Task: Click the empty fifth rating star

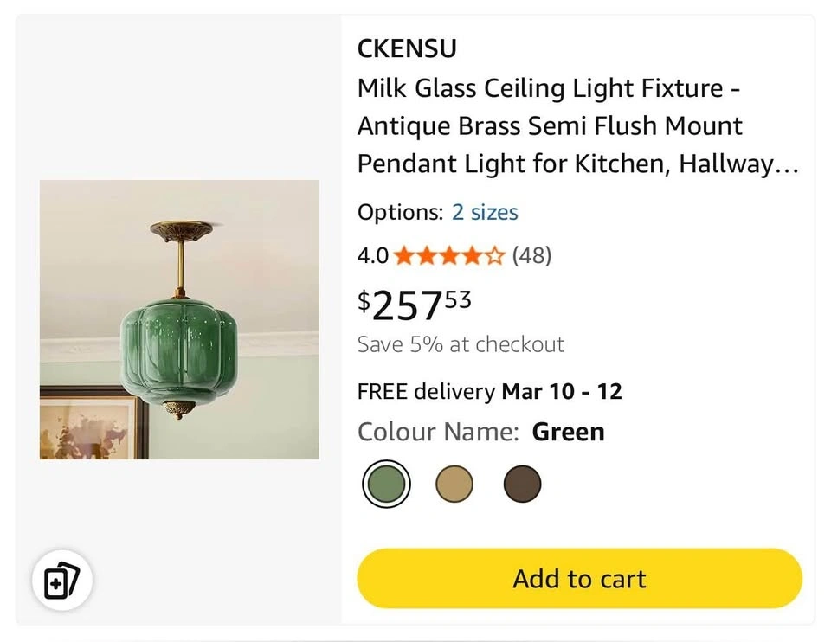Action: (494, 256)
